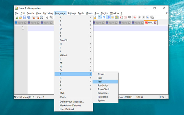The width and height of the screenshot is (184, 115).
Task: Toggle Show all characters pilcrow icon
Action: pos(104,17)
